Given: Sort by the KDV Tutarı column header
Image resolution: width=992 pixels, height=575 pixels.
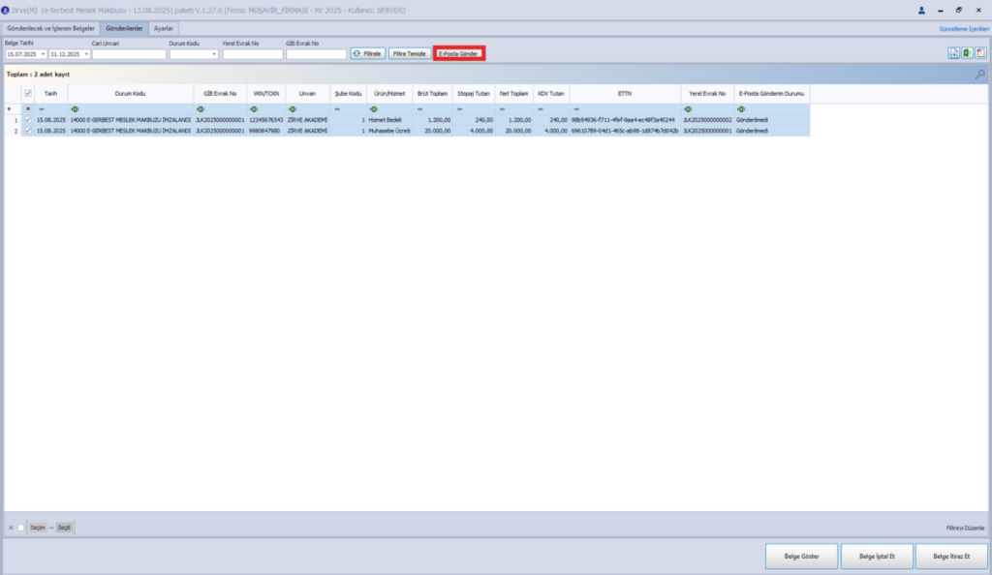Looking at the screenshot, I should click(551, 94).
